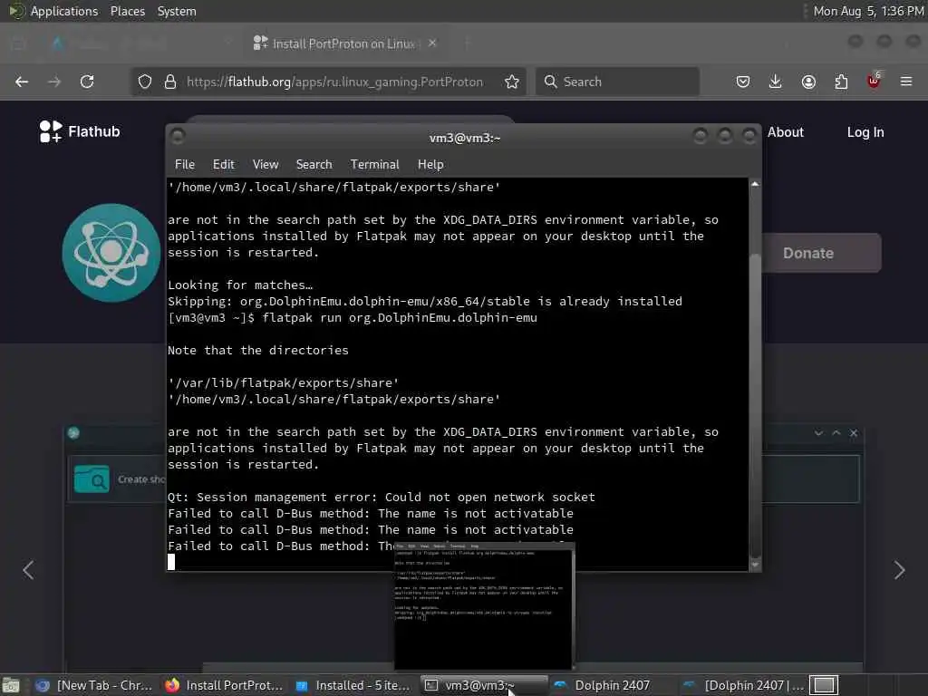Open the terminal File menu
Image resolution: width=928 pixels, height=696 pixels.
[185, 165]
